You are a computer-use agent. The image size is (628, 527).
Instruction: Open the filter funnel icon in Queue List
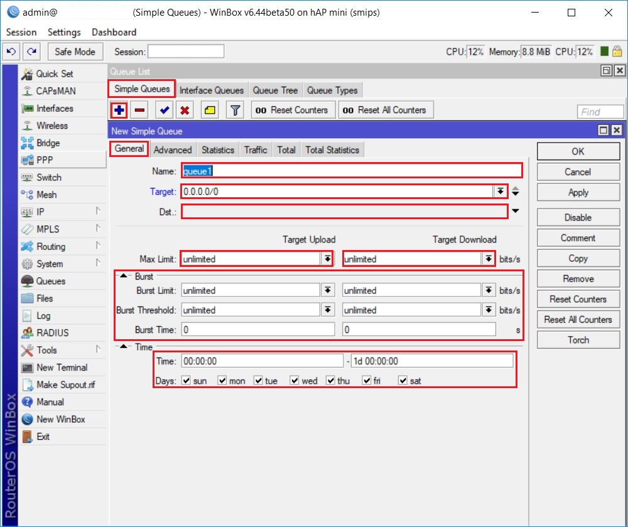[235, 110]
